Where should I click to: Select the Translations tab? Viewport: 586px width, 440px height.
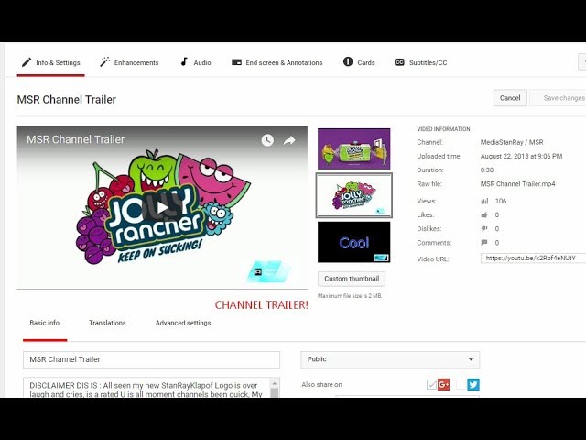pyautogui.click(x=107, y=323)
